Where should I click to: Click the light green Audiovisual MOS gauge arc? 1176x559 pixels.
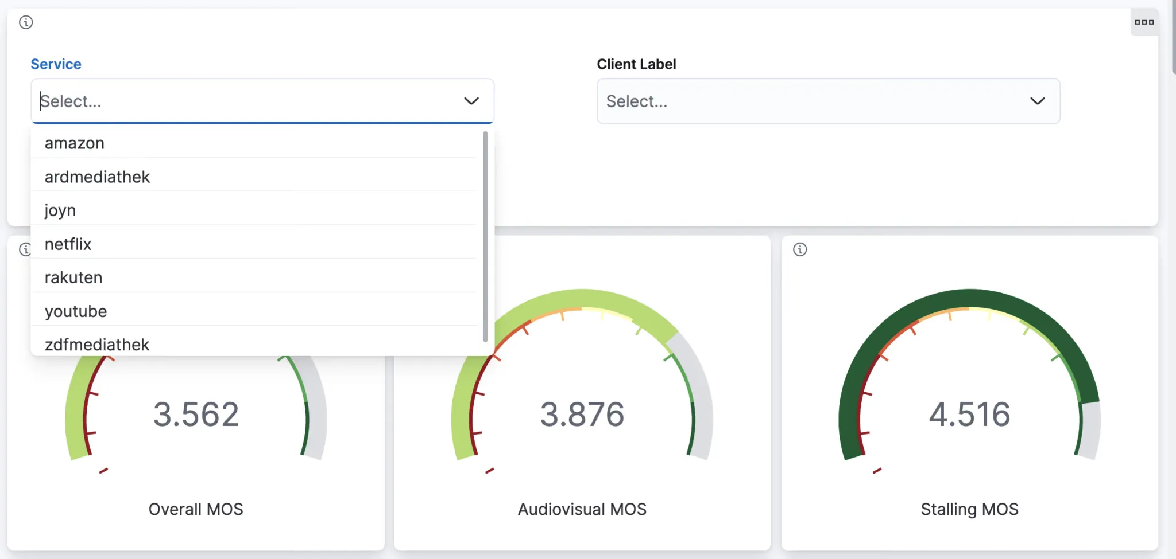(582, 299)
